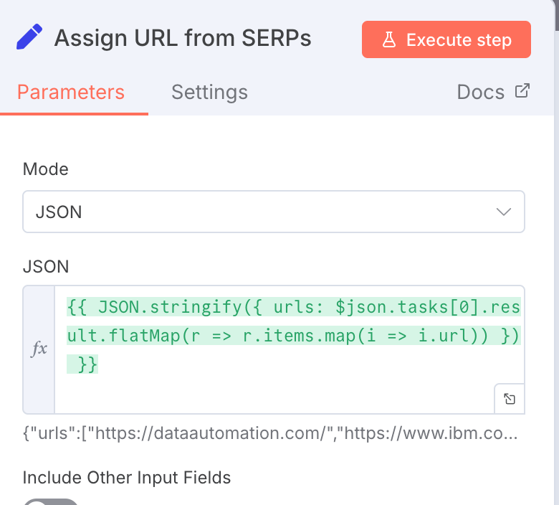
Task: Open the Mode dropdown
Action: pos(274,212)
